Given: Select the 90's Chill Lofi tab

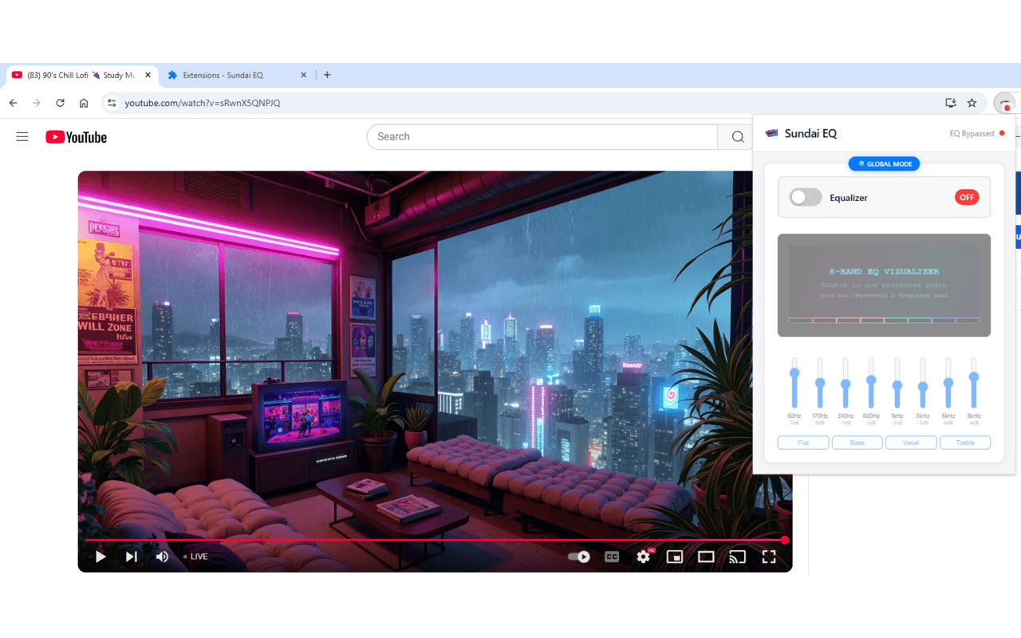Looking at the screenshot, I should point(72,75).
